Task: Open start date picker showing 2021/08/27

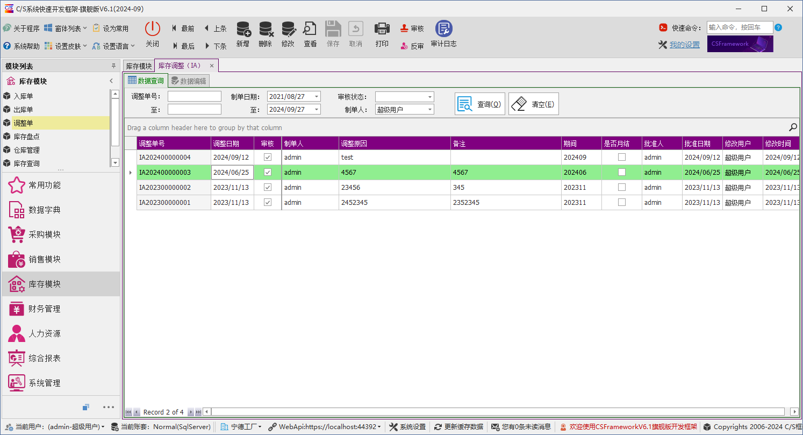Action: coord(317,97)
